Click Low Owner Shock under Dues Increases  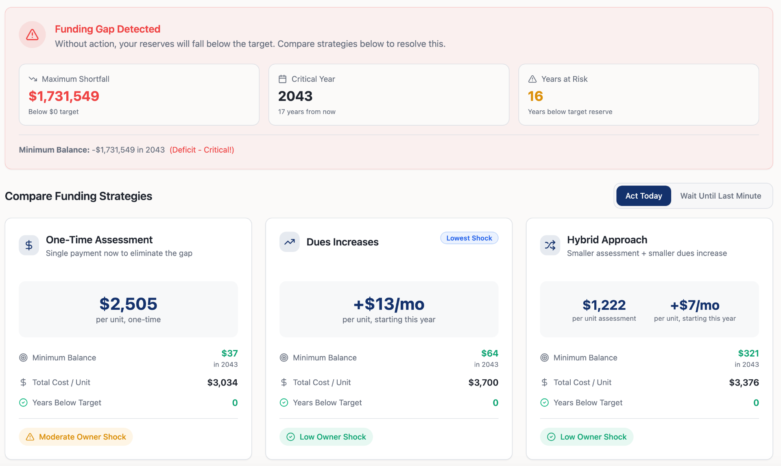pos(326,437)
